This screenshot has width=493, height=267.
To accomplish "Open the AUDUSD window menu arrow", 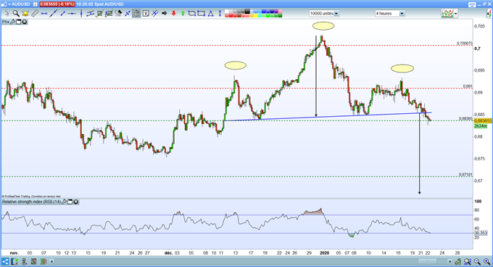I will 9,4.
